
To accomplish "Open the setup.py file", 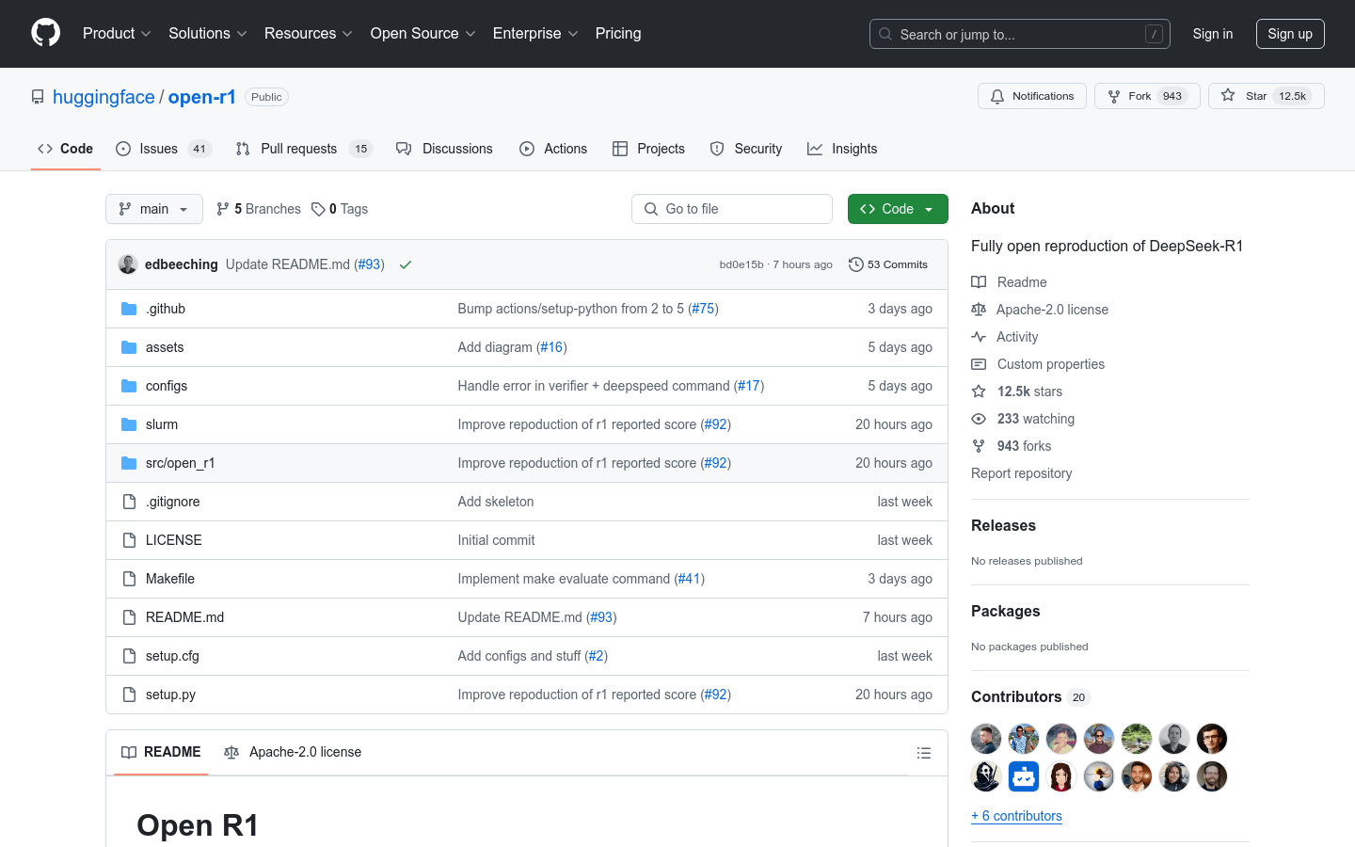I will (171, 695).
